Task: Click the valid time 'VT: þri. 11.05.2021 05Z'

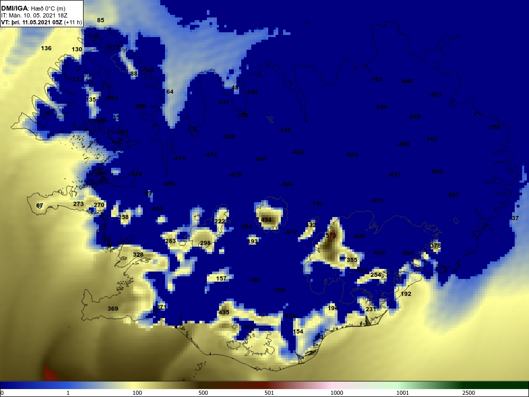Action: (32, 23)
